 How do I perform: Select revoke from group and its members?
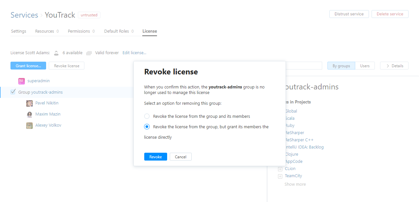[147, 117]
